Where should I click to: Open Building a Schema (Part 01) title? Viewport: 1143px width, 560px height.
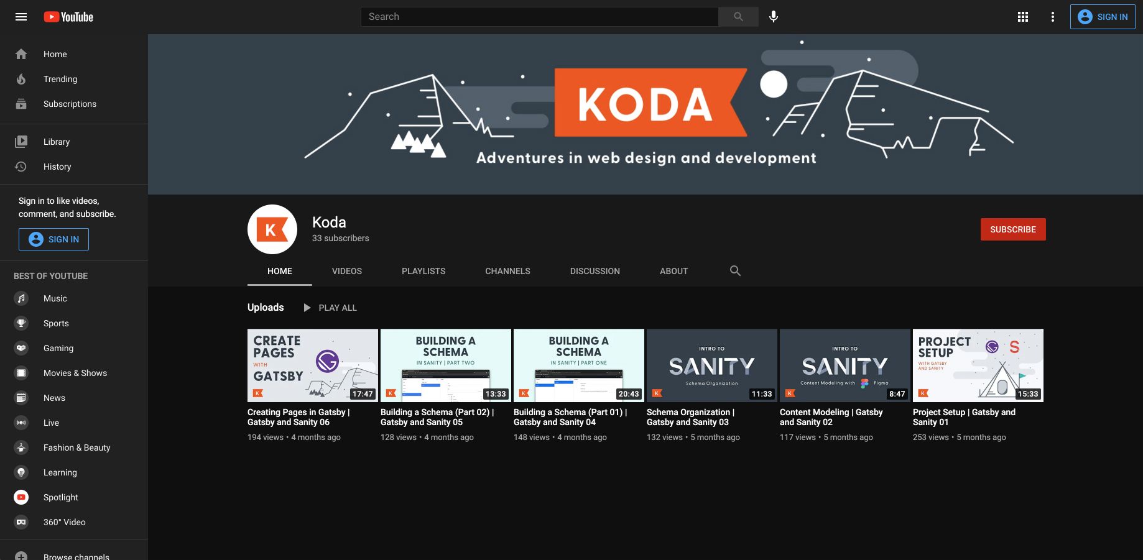coord(570,417)
